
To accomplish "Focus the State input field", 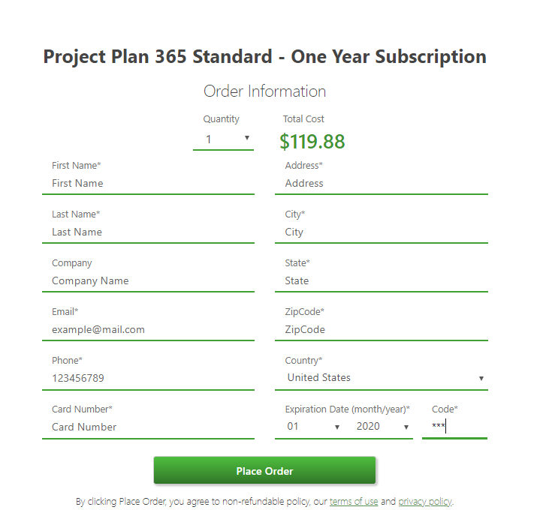I will tap(382, 281).
